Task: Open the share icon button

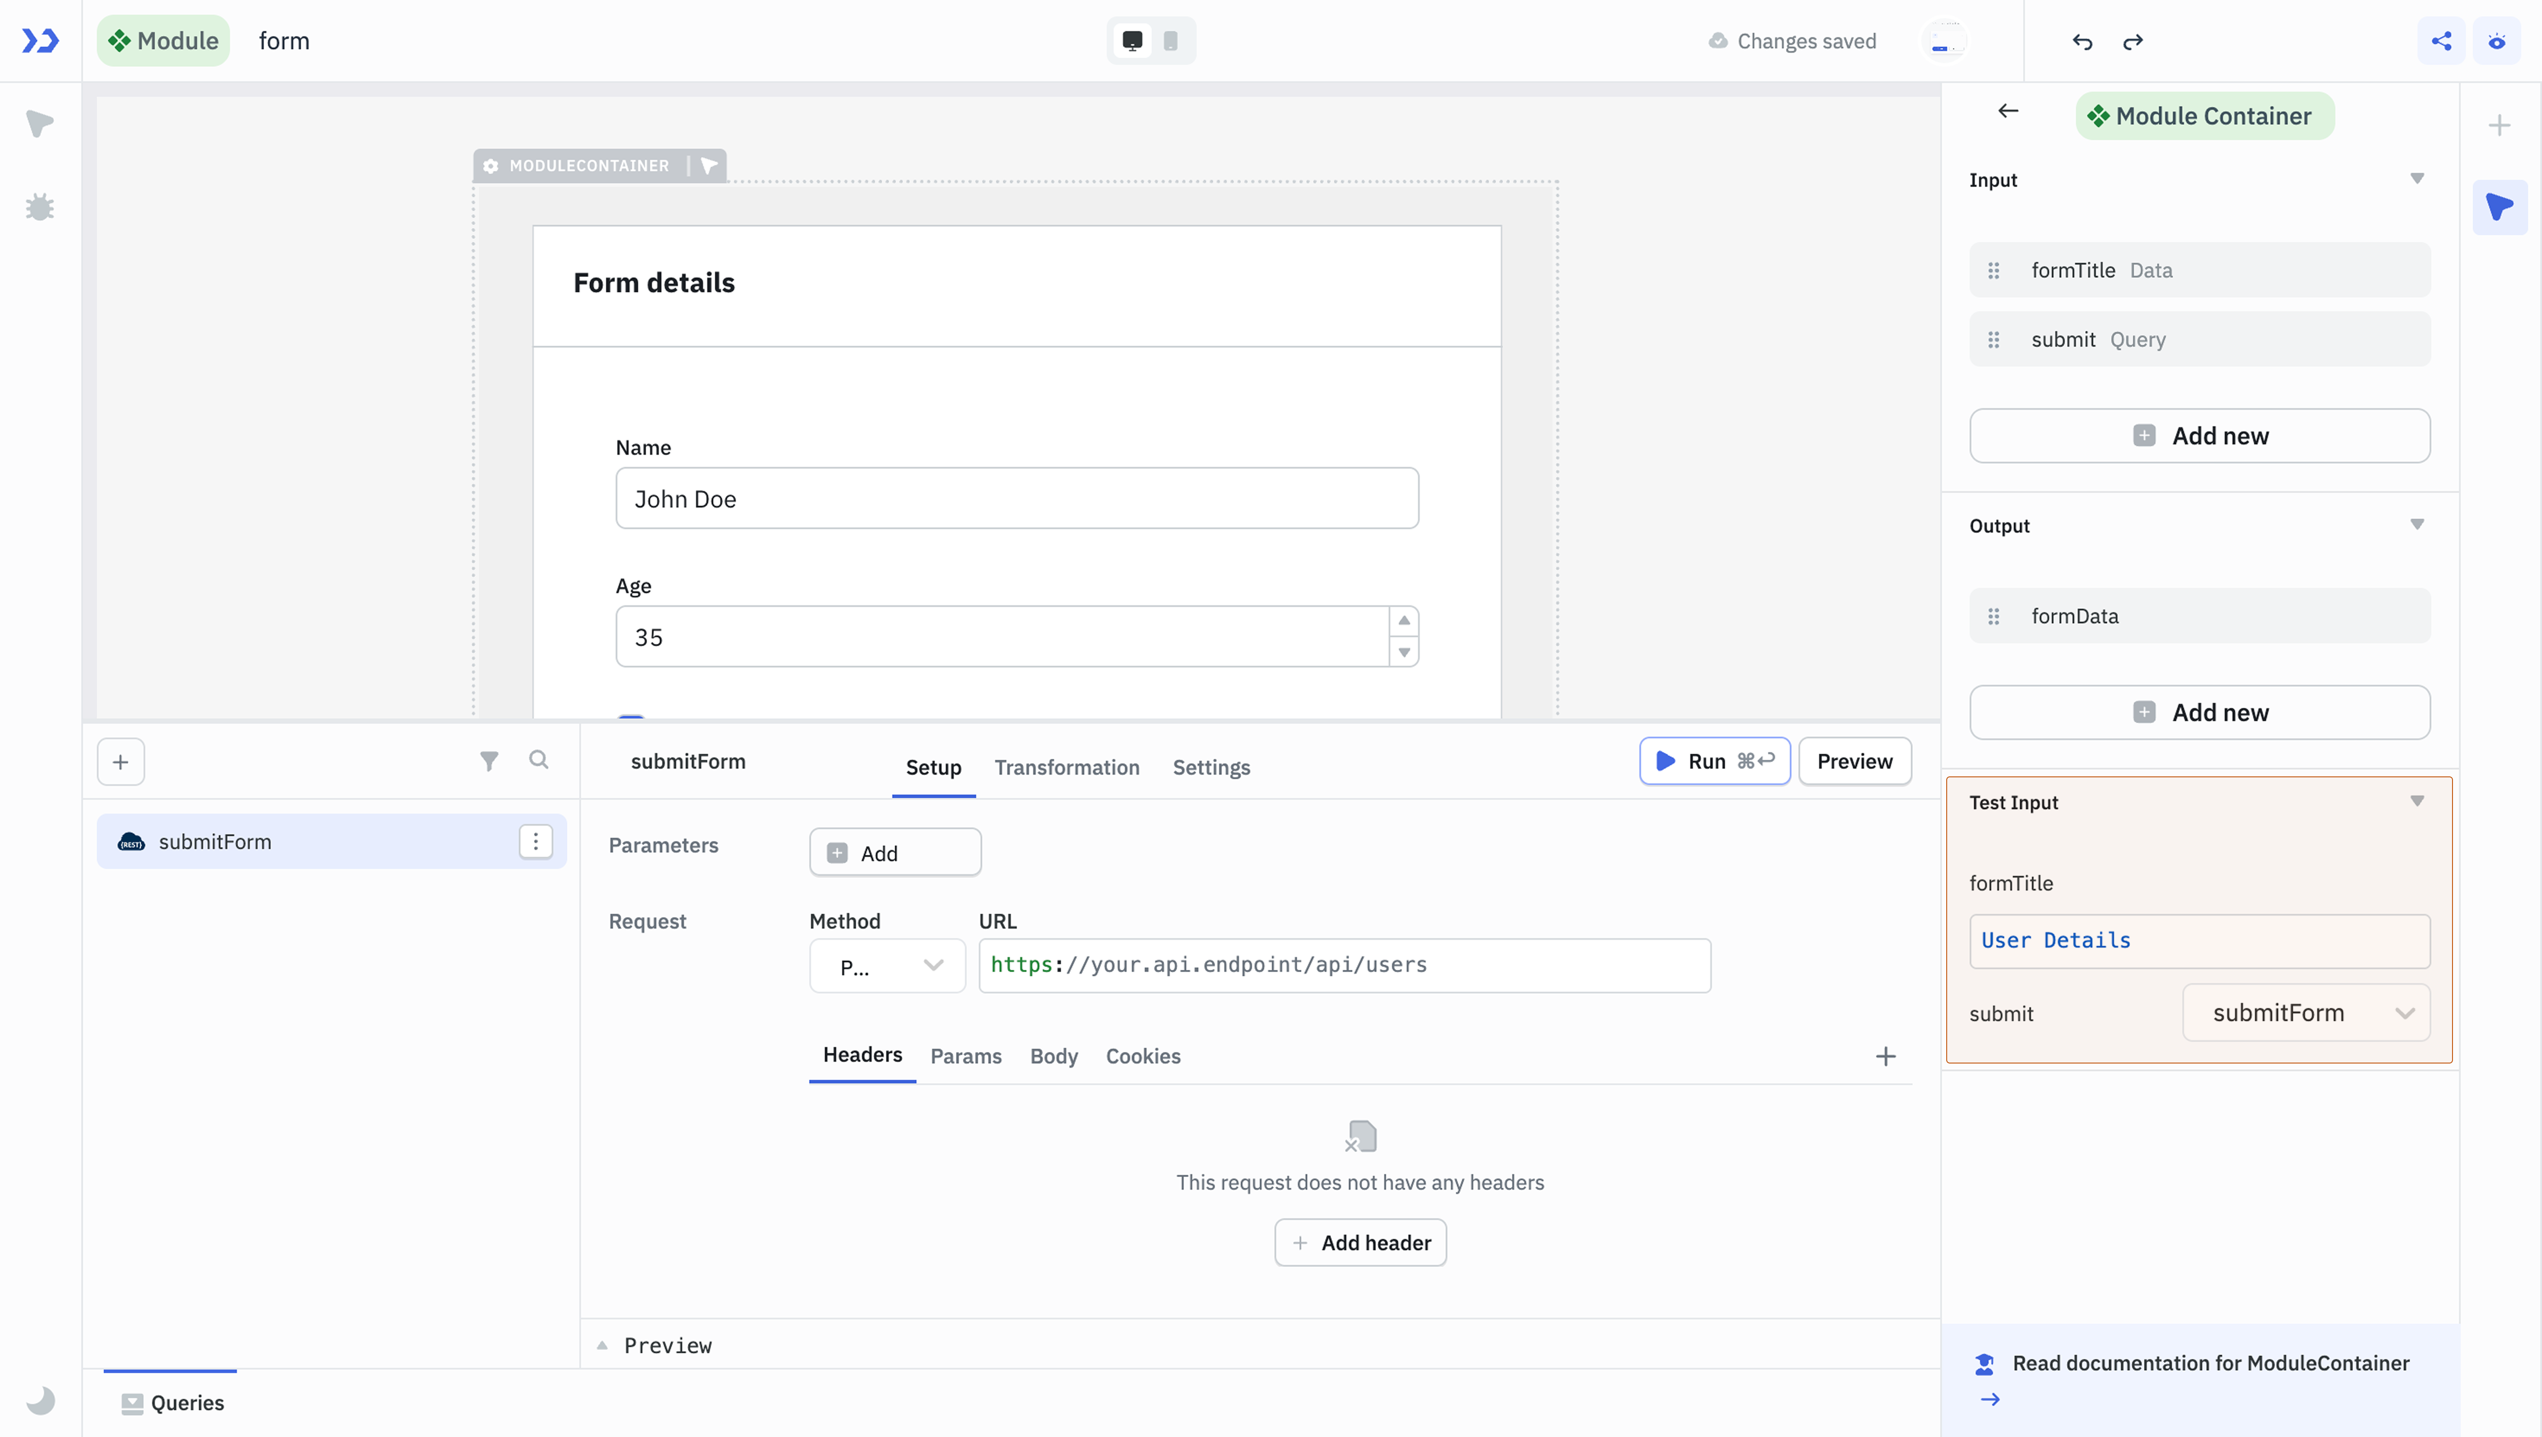Action: pos(2441,42)
